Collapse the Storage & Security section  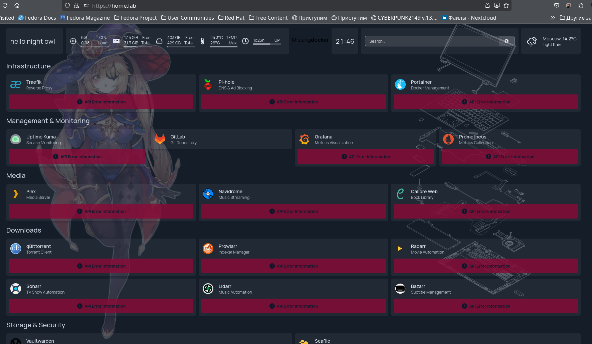(x=36, y=325)
